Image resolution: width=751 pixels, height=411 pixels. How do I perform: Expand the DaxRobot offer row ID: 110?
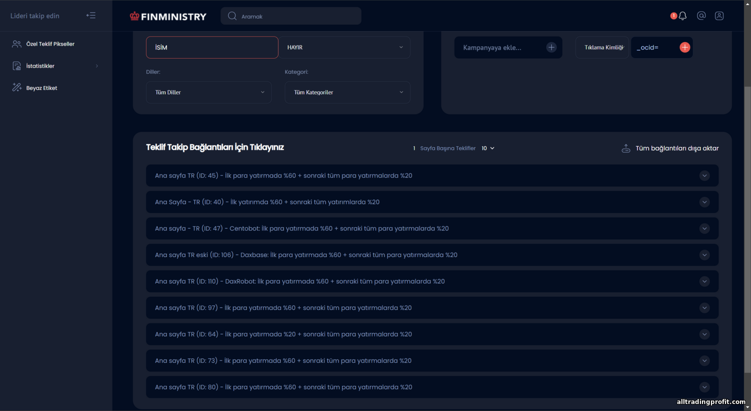coord(432,282)
